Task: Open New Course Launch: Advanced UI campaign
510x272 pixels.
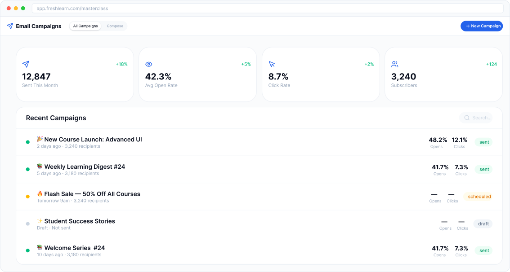Action: tap(93, 140)
